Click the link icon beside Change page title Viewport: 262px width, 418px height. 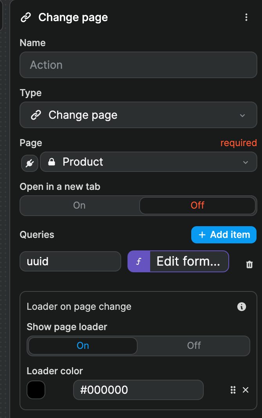(x=26, y=18)
